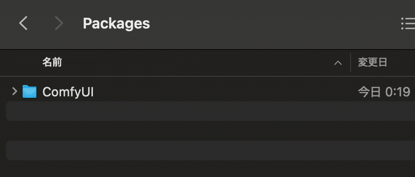
Task: Click the blank header area left of 名前
Action: point(21,62)
